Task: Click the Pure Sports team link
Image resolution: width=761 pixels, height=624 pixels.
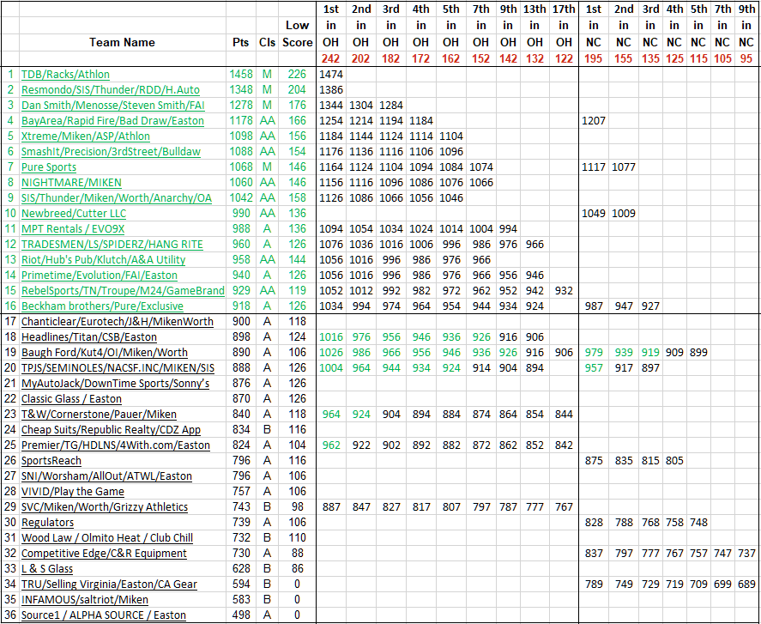Action: (x=49, y=167)
